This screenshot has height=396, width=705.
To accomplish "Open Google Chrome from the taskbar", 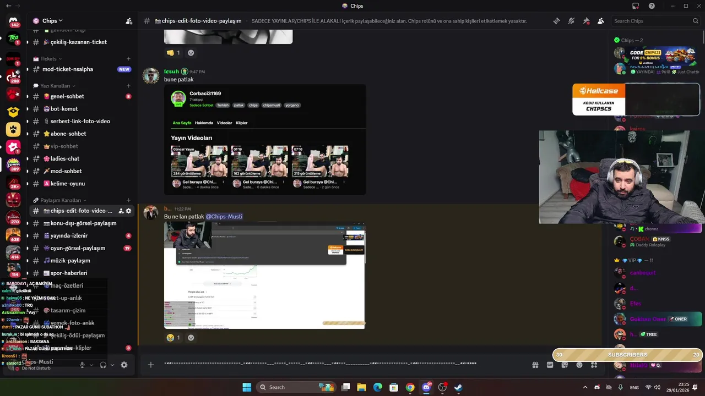I will (410, 387).
